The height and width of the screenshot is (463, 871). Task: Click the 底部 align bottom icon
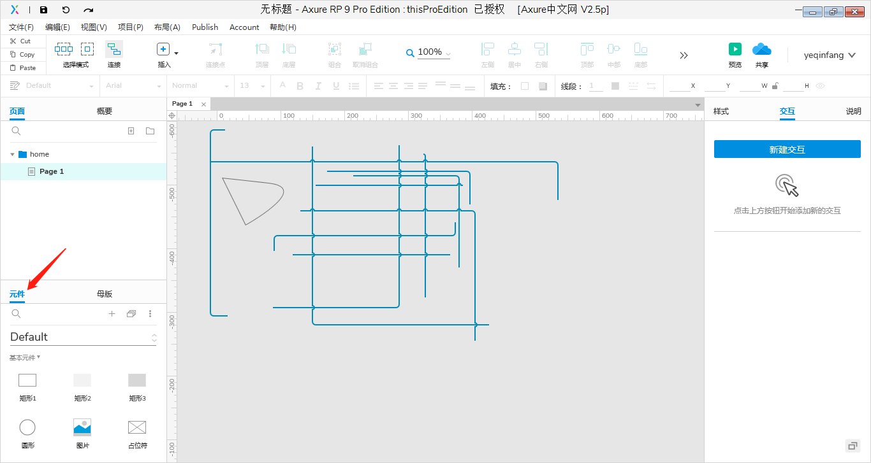pos(641,49)
